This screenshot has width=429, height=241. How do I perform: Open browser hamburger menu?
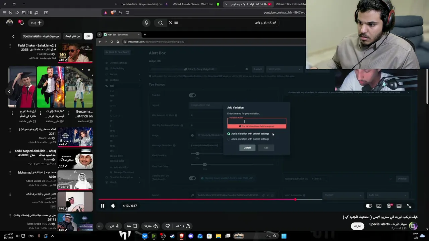coord(4,13)
